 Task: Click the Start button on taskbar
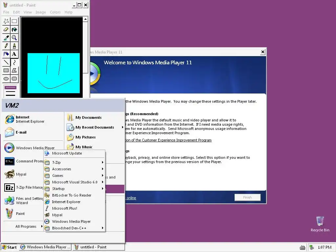(9, 247)
